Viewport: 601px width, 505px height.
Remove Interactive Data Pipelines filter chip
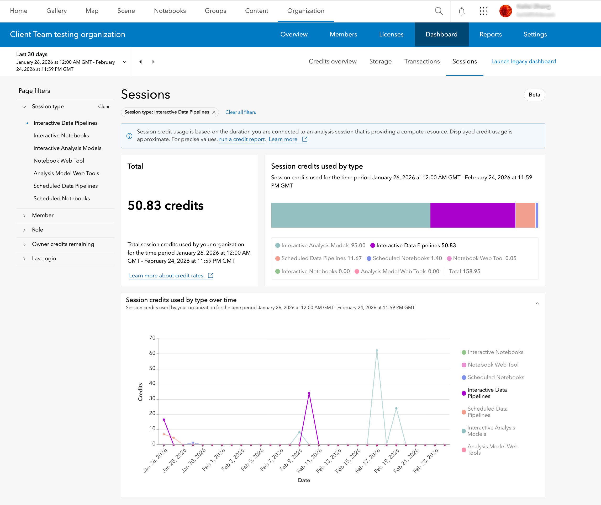coord(214,112)
